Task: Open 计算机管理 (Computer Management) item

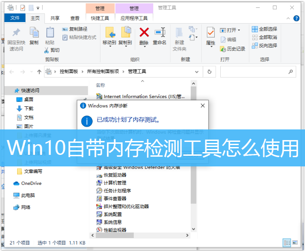Action: click(x=114, y=183)
